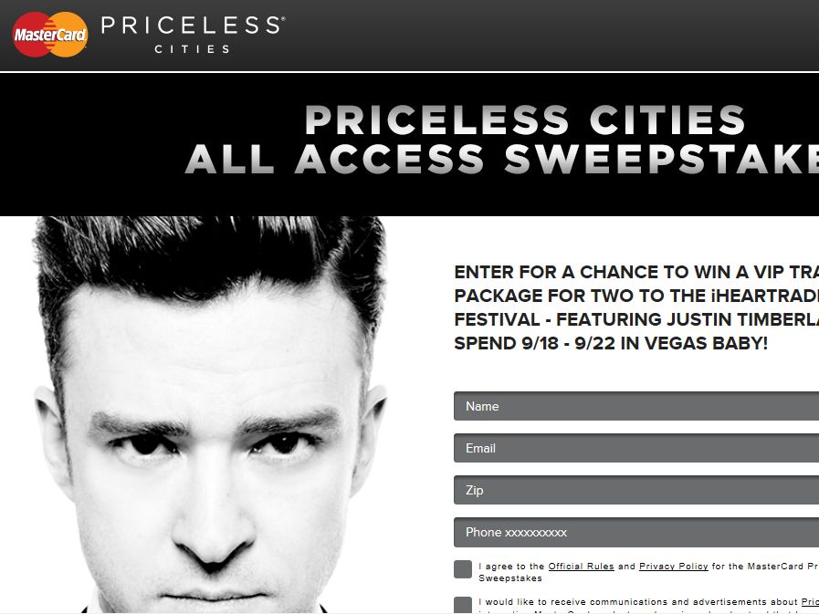Click the MasterCard logo icon
This screenshot has width=819, height=614.
[x=50, y=35]
